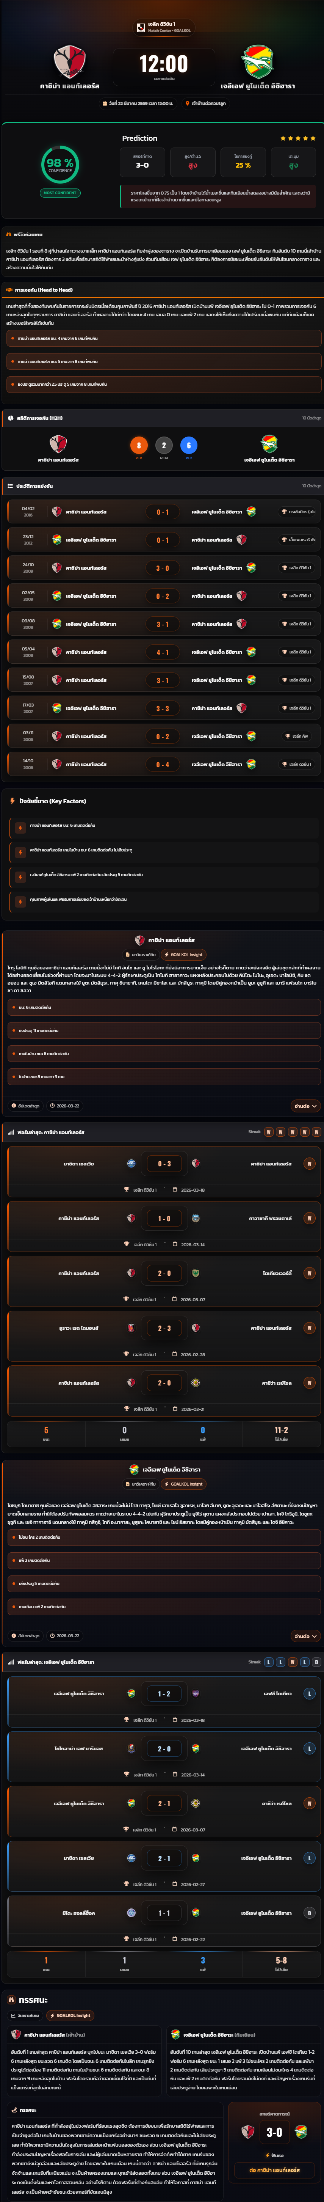The height and width of the screenshot is (2202, 324).
Task: Click the L result badge on JEF 1-2 match
Action: click(x=308, y=1694)
